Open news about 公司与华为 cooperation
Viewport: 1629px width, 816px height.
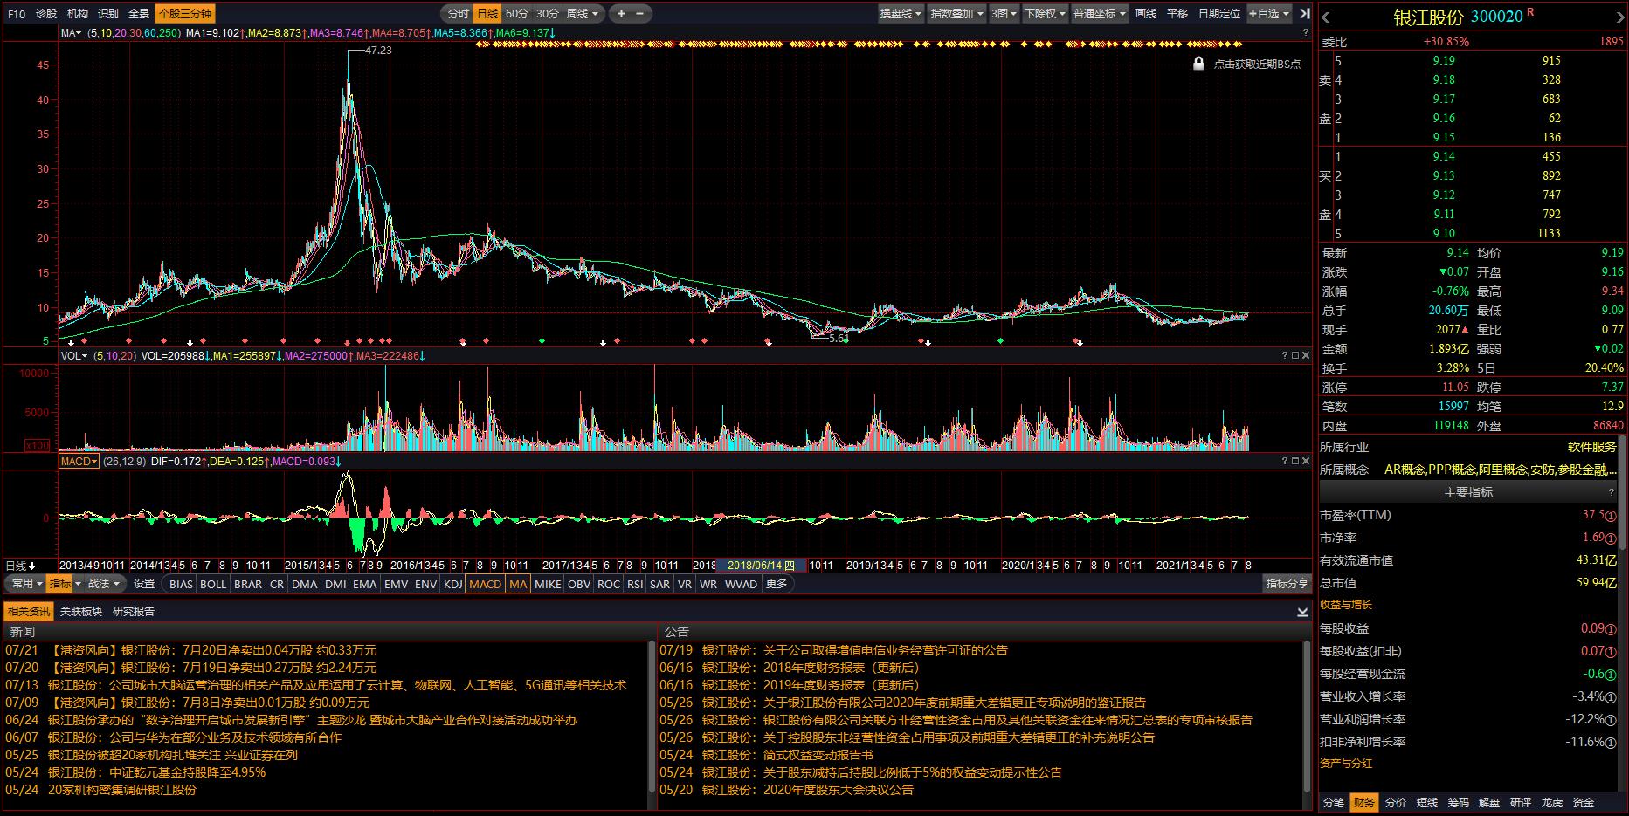195,737
